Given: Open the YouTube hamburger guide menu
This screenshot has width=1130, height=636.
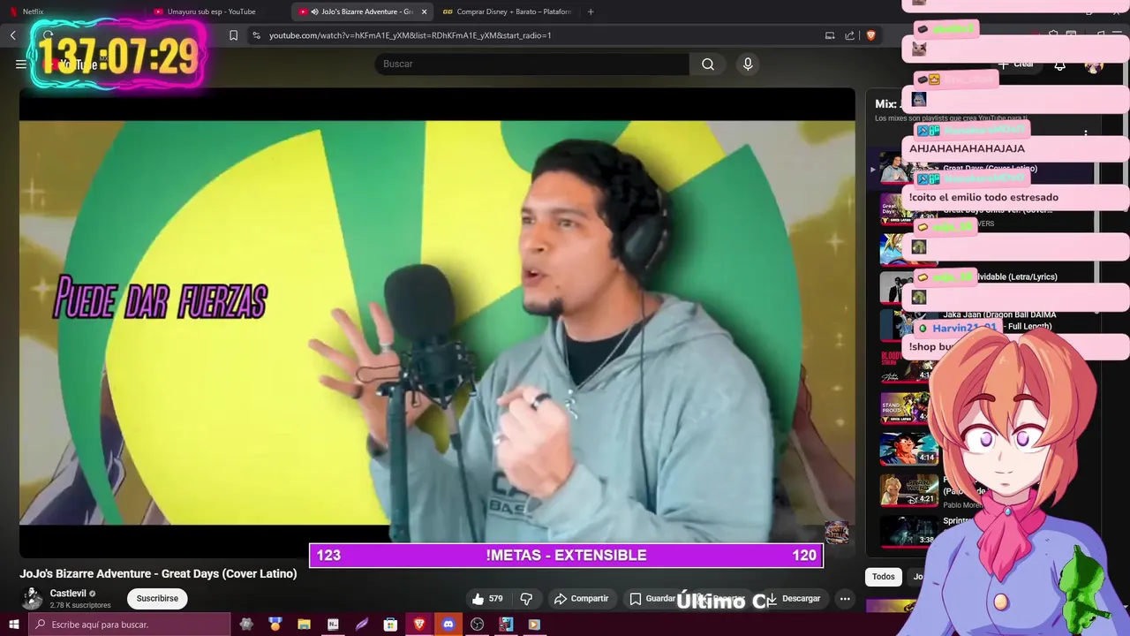Looking at the screenshot, I should [21, 64].
